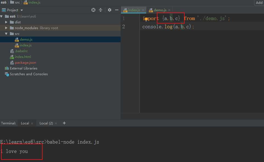Select demo.js in the project tree

pyautogui.click(x=26, y=40)
